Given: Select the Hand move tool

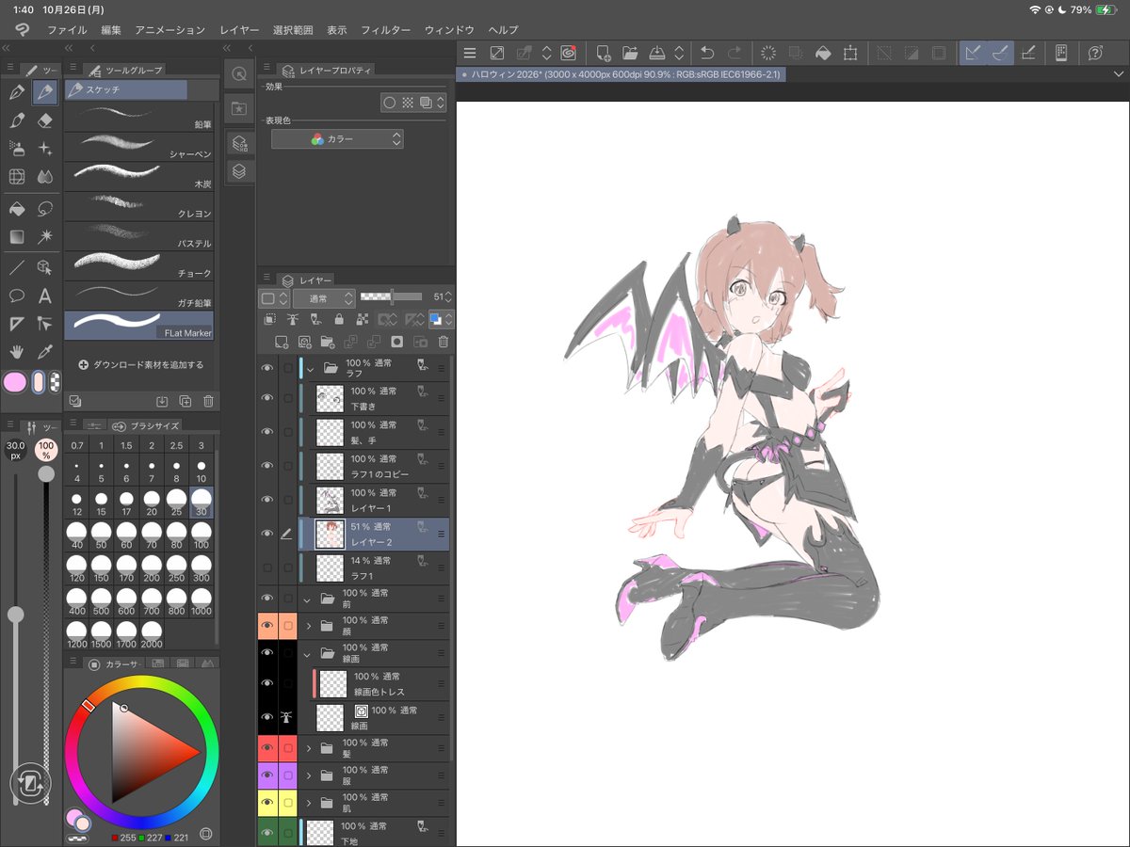Looking at the screenshot, I should pos(16,351).
